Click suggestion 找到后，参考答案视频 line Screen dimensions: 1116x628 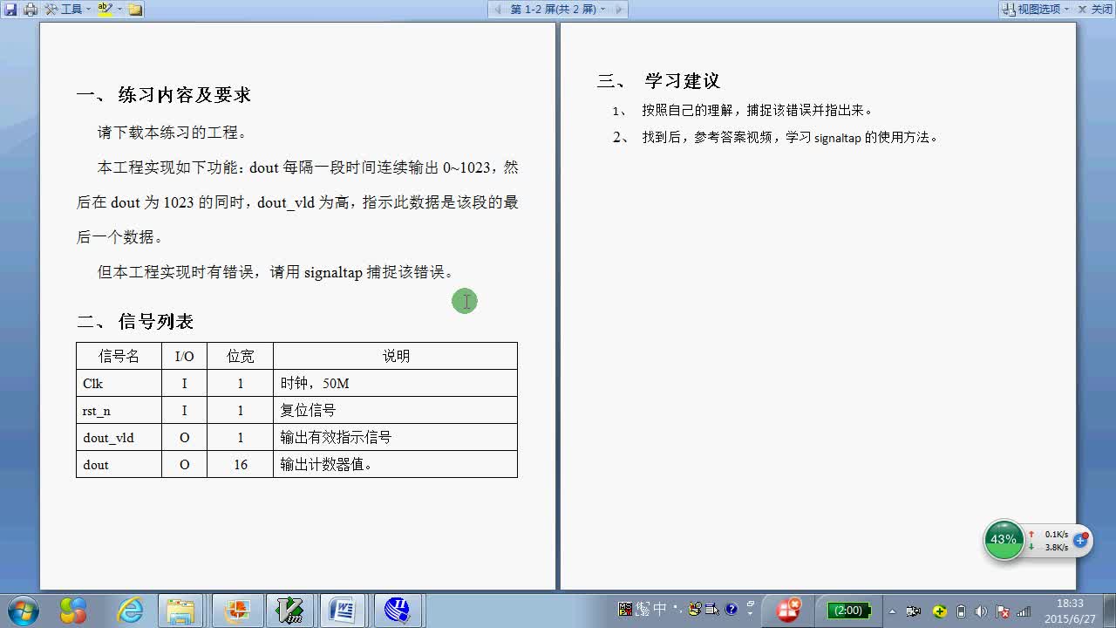tap(789, 138)
